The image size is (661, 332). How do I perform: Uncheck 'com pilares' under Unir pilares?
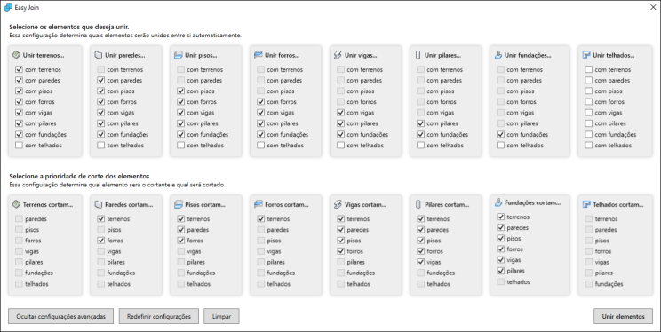coord(420,123)
